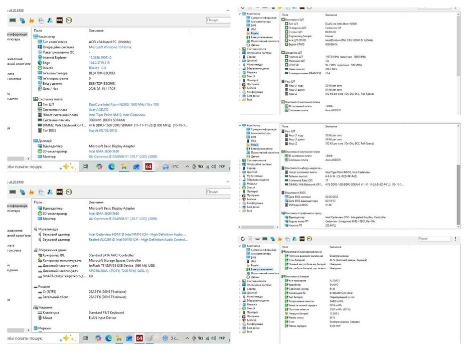Click memory module icon in Дата / Час window toolbar

click(x=13, y=20)
